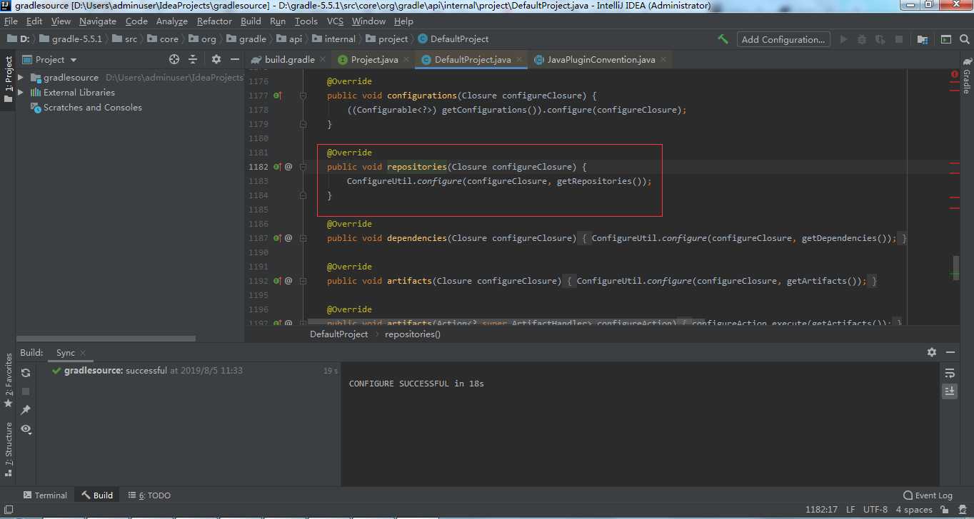Click the editor vertical scrollbar thumb
Screen dimensions: 974x519
(x=955, y=268)
